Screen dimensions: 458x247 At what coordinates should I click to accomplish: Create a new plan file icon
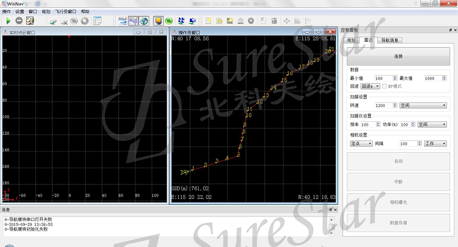click(208, 21)
